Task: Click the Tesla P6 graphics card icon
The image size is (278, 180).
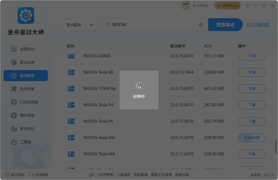Action: 71,121
